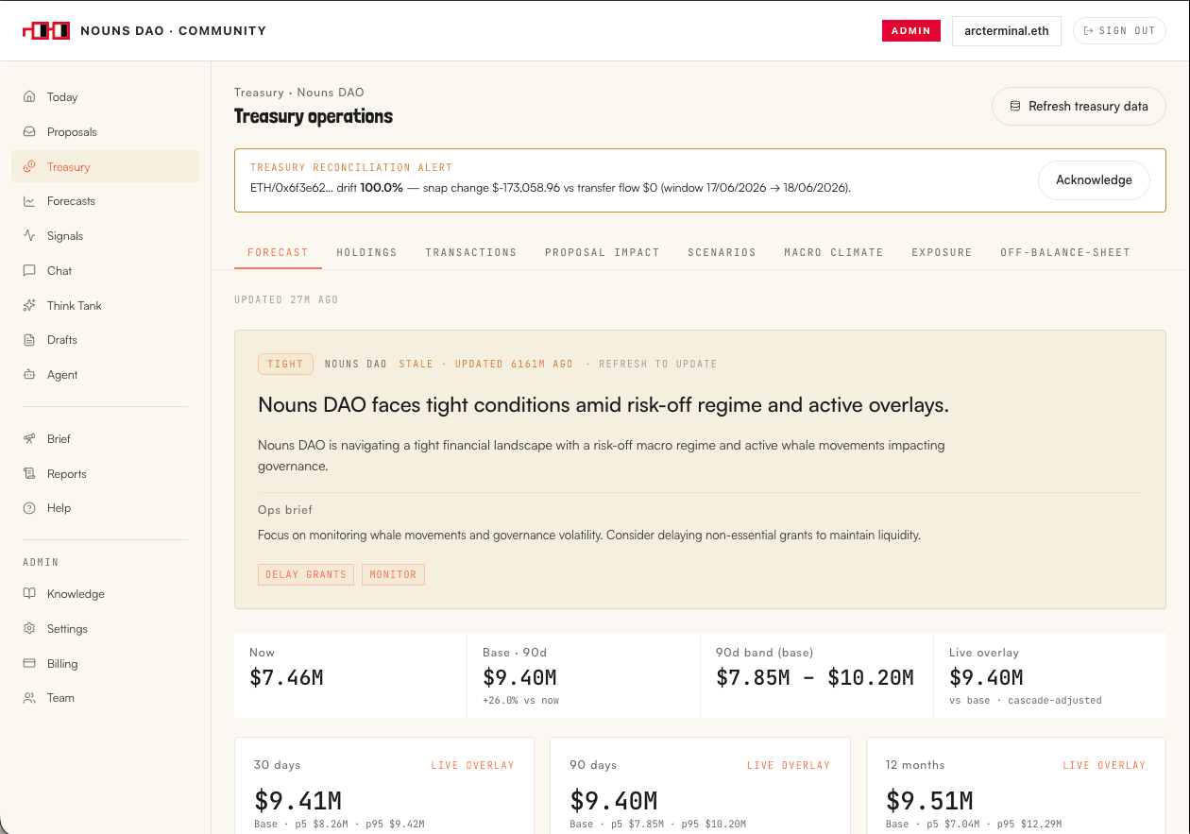Viewport: 1190px width, 834px height.
Task: Click the red ADMIN badge
Action: [911, 30]
